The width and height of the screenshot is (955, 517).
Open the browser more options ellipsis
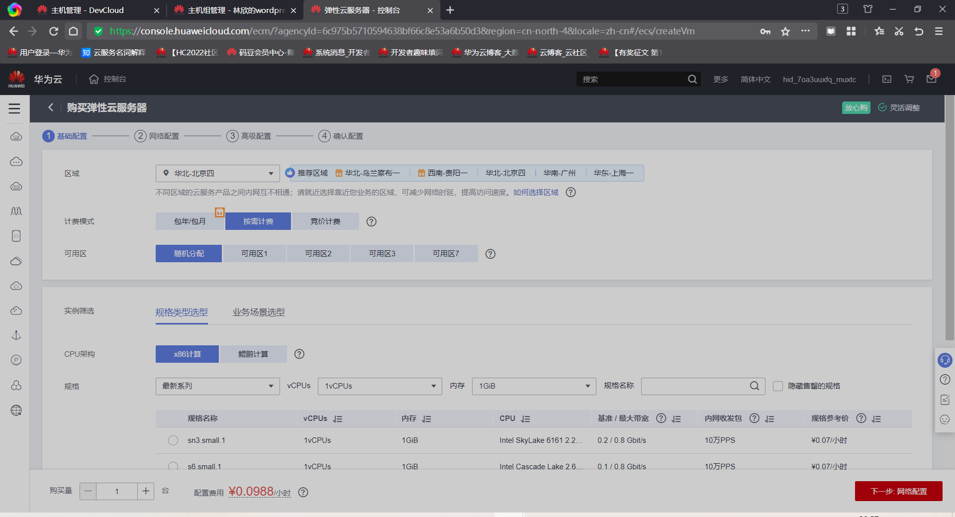pos(805,31)
